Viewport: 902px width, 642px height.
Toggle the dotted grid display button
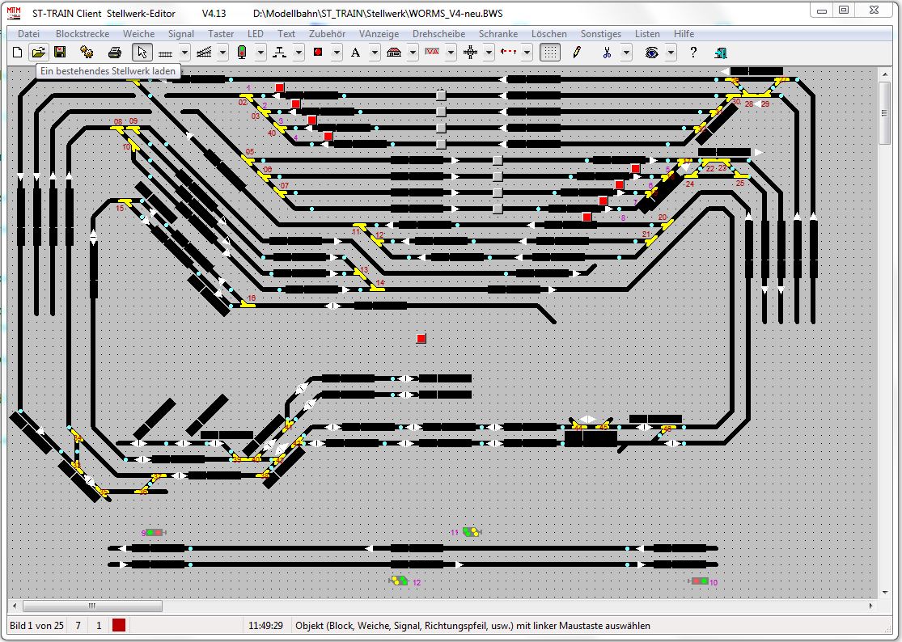[550, 53]
